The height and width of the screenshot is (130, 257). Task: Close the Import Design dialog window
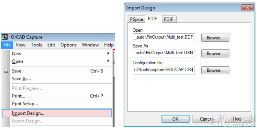tap(247, 8)
